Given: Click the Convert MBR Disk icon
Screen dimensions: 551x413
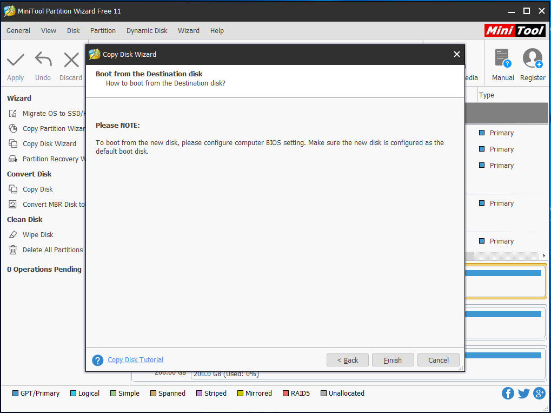Looking at the screenshot, I should click(x=13, y=204).
